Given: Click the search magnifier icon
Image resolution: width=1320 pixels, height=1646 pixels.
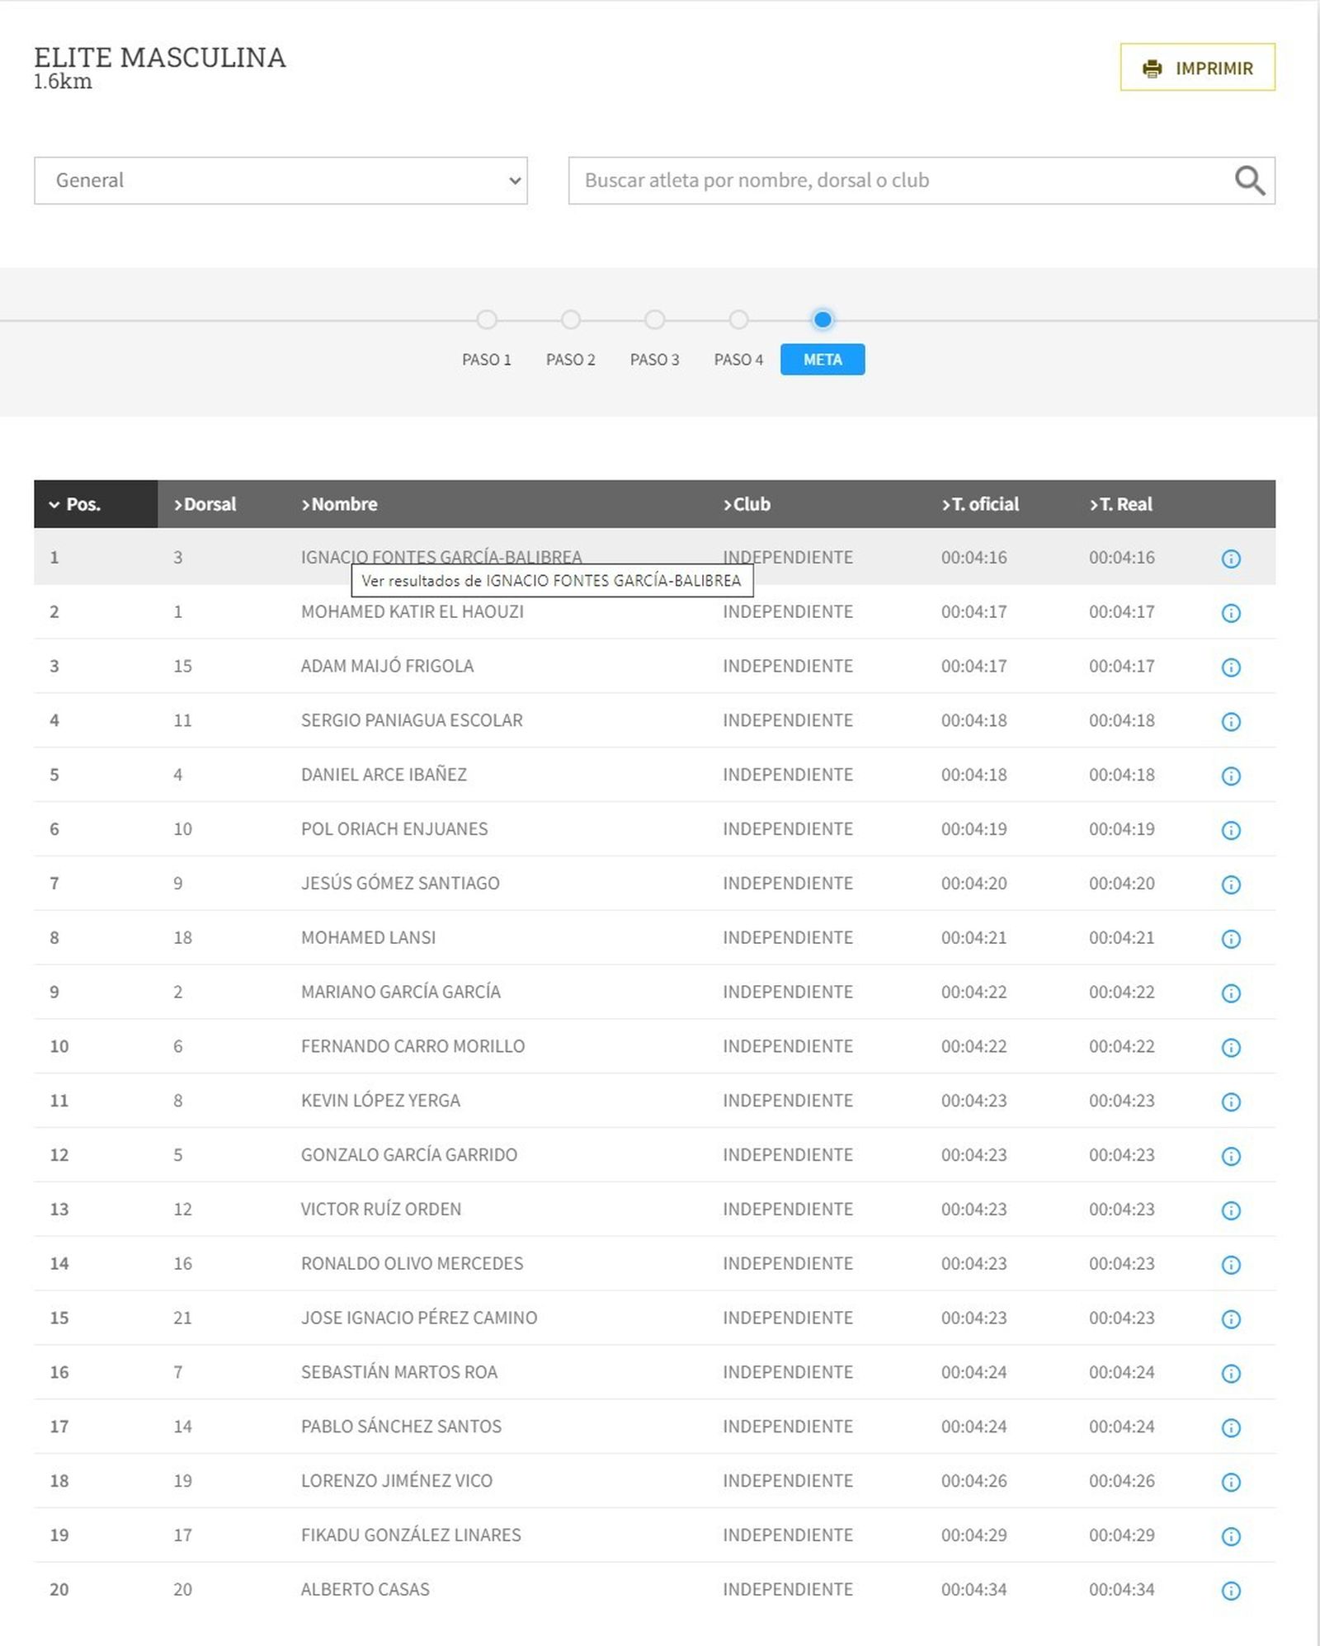Looking at the screenshot, I should tap(1249, 180).
